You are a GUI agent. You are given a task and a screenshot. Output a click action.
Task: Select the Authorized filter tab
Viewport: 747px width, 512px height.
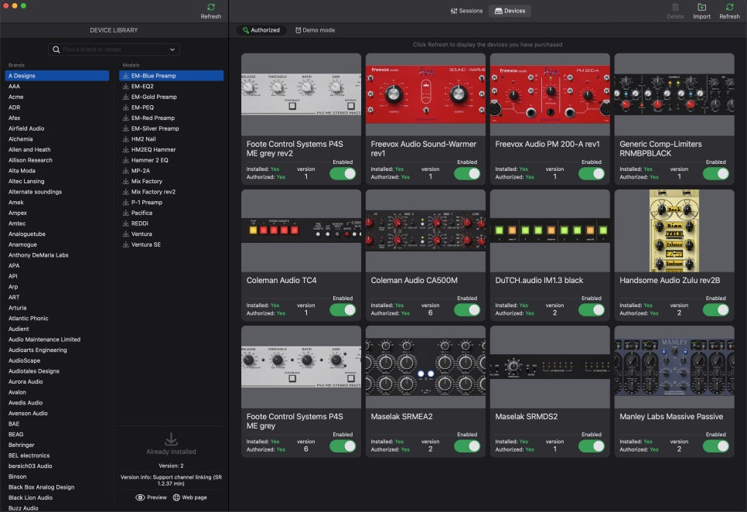point(261,30)
